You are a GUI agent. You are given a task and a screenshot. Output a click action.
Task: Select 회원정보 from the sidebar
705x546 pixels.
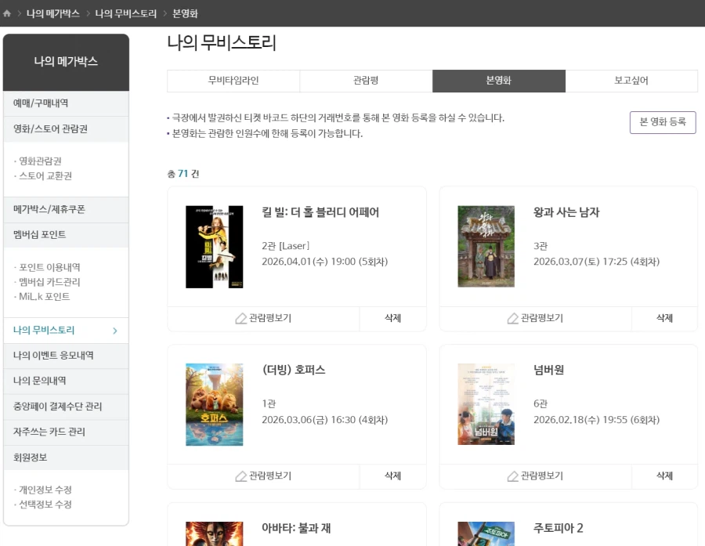pyautogui.click(x=32, y=457)
